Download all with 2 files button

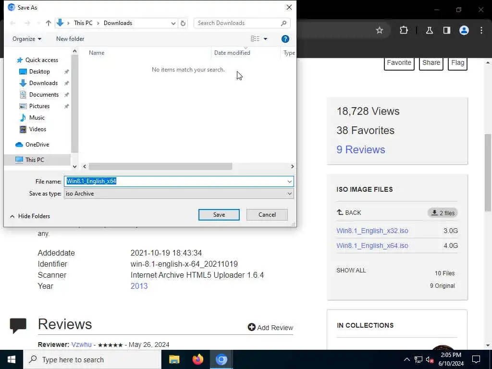pyautogui.click(x=443, y=213)
